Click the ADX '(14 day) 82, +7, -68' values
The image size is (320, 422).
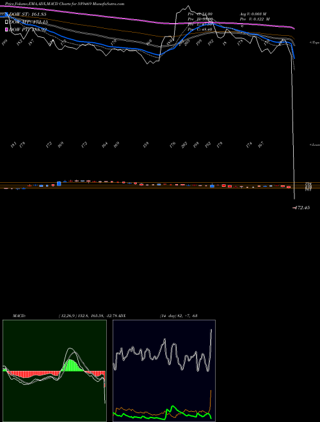[179, 316]
